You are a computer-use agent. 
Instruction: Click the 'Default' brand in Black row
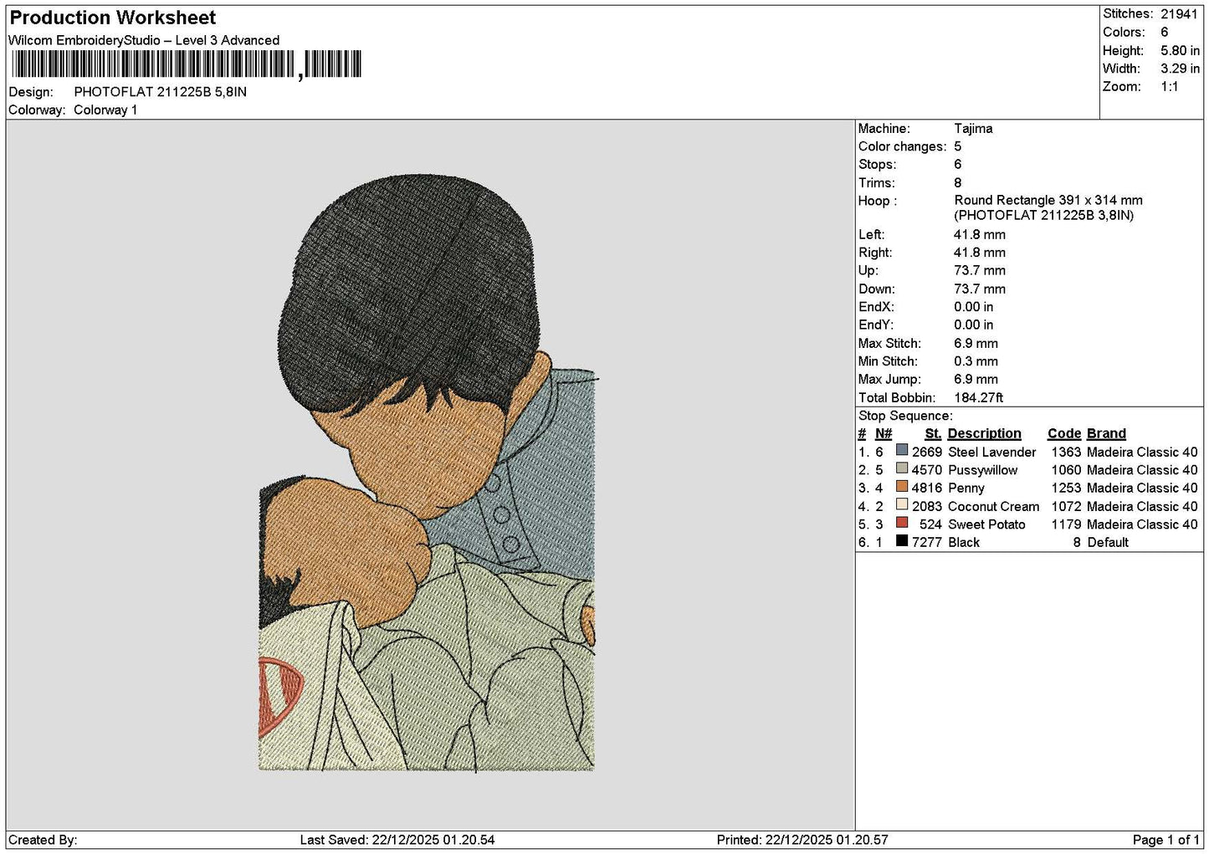click(x=1108, y=543)
